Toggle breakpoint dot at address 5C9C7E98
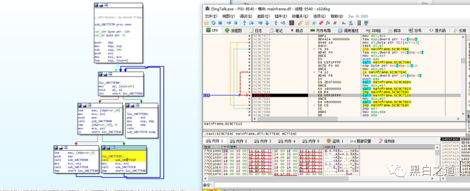The height and width of the screenshot is (191, 470). tap(250, 72)
